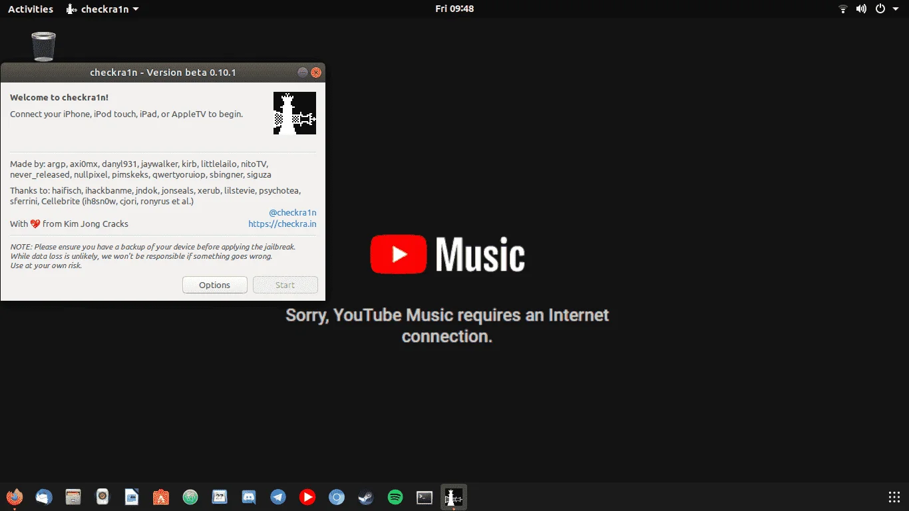The height and width of the screenshot is (511, 909).
Task: Open the checkra1n app menu dropdown
Action: point(103,9)
